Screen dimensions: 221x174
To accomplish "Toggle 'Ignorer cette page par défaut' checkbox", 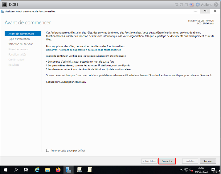I will [x=48, y=151].
